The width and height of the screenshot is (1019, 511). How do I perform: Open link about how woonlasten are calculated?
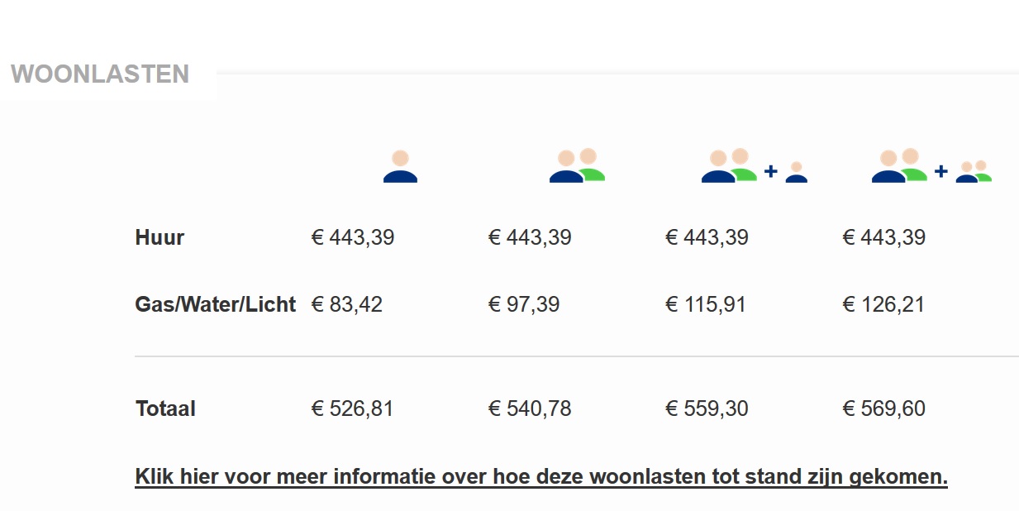[541, 477]
